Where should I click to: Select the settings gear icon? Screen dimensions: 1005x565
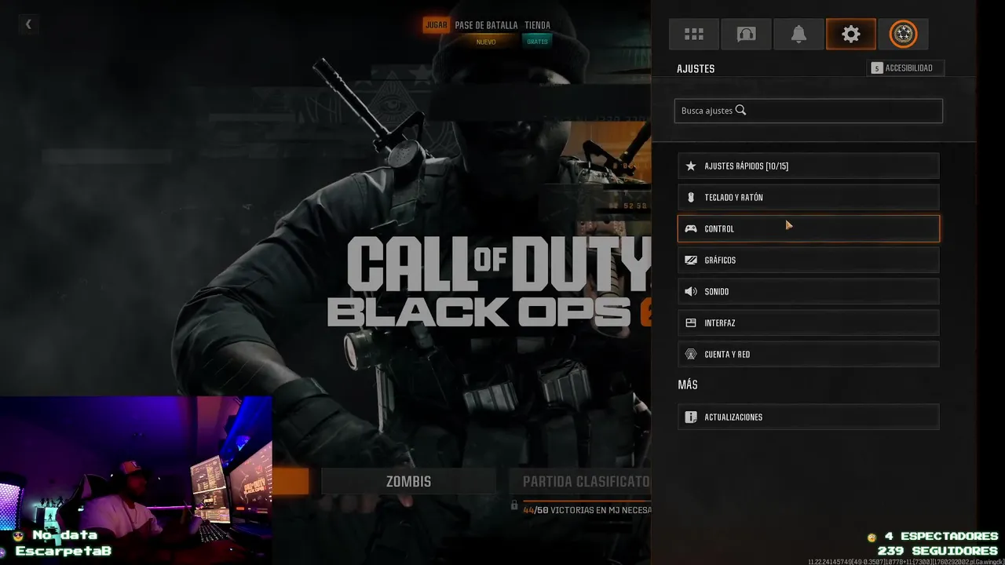(851, 34)
